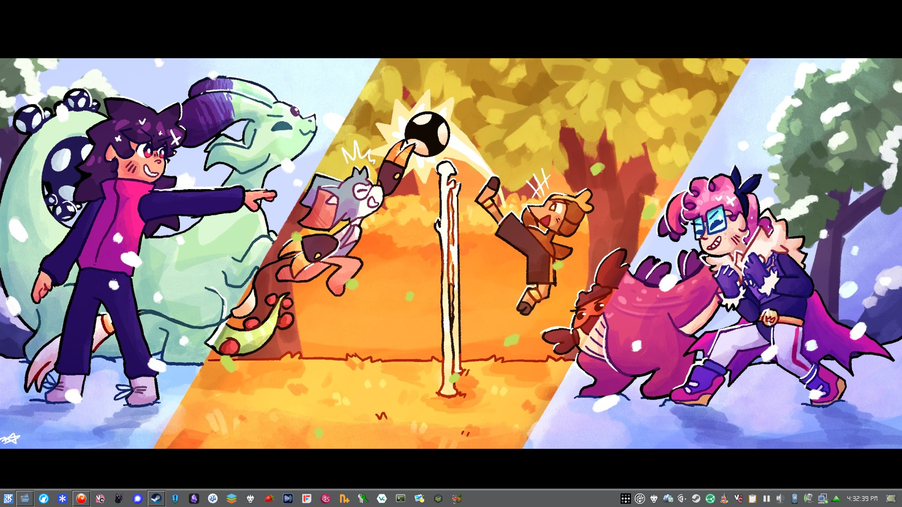Switch to the Steam window in taskbar
Viewport: 902px width, 507px height.
[156, 499]
